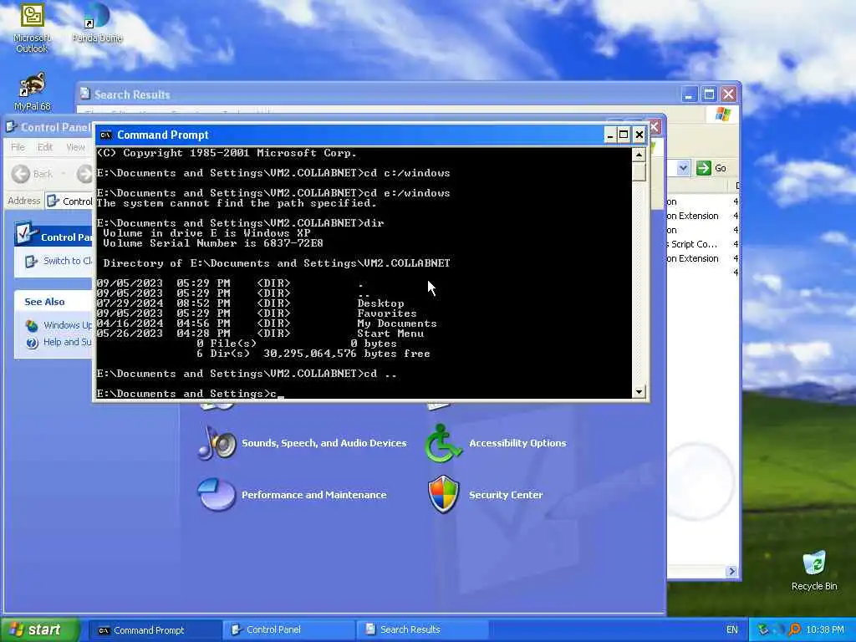Click the Switch to Classic View icon

click(x=32, y=262)
